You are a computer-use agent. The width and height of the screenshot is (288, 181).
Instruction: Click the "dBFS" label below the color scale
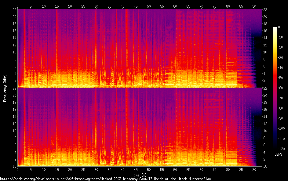pos(278,154)
